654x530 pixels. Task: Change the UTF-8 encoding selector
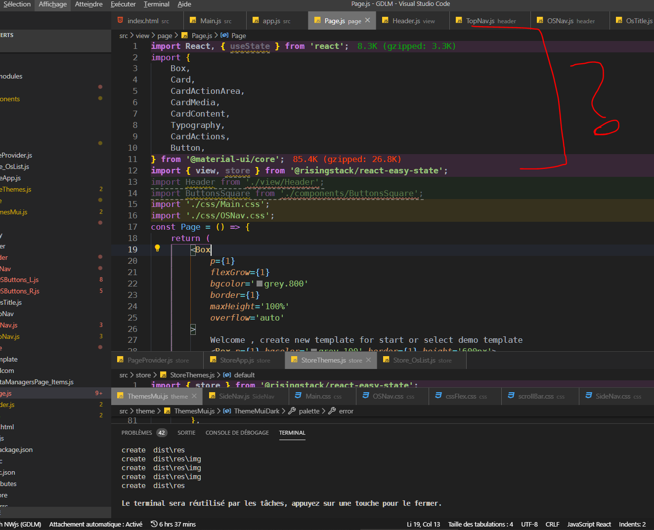[x=529, y=525]
